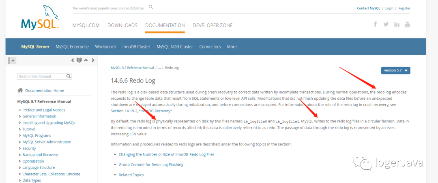
Task: Open MySQL LinkedIn page icon
Action: pyautogui.click(x=397, y=24)
